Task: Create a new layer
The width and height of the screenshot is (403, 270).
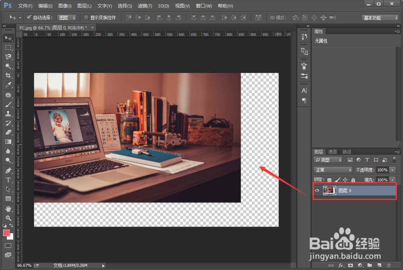Action: [379, 265]
